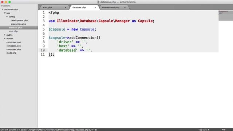Switch to the start.php tab
The height and width of the screenshot is (131, 233).
(x=47, y=7)
